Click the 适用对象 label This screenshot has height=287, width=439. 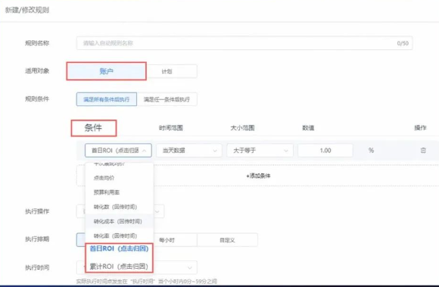point(37,71)
